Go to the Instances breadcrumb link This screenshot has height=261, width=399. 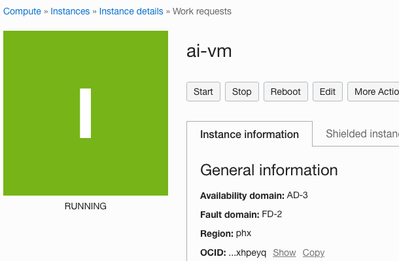[70, 12]
